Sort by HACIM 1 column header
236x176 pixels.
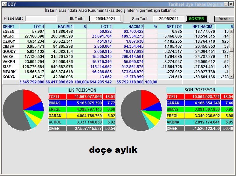[59, 26]
